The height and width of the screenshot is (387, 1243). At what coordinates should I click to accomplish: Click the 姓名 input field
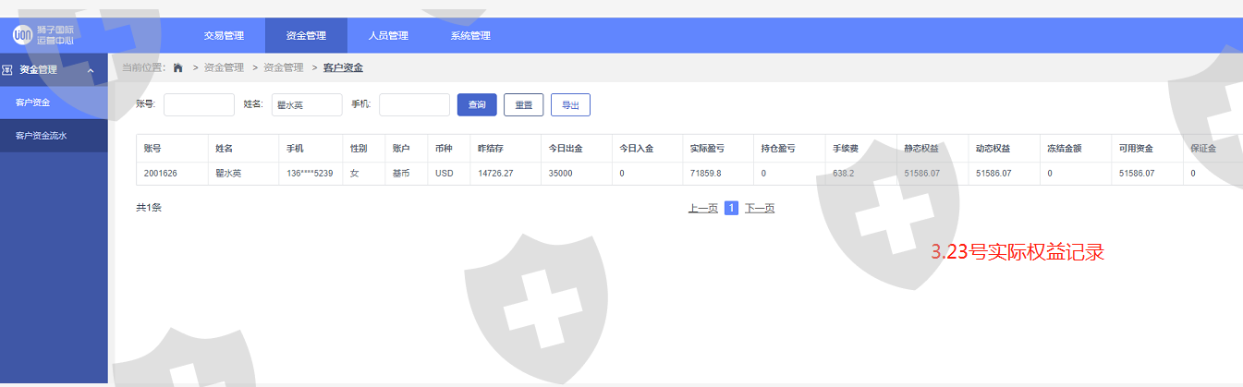307,105
